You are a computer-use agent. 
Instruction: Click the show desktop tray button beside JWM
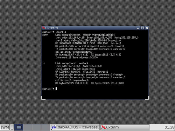coord(12,127)
